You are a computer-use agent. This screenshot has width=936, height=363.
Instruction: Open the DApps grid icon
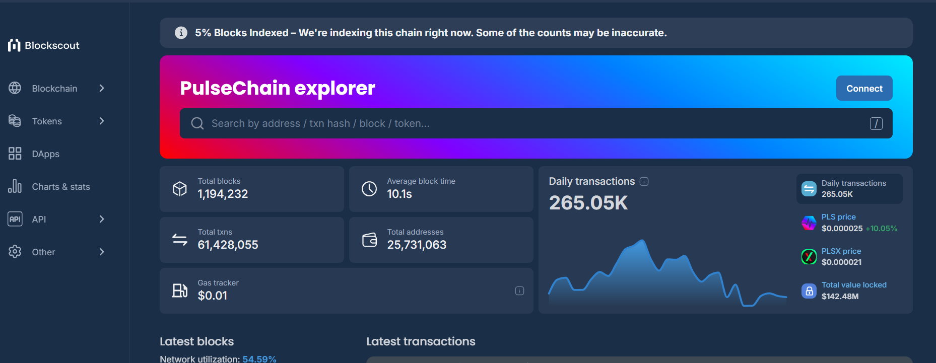click(x=15, y=154)
